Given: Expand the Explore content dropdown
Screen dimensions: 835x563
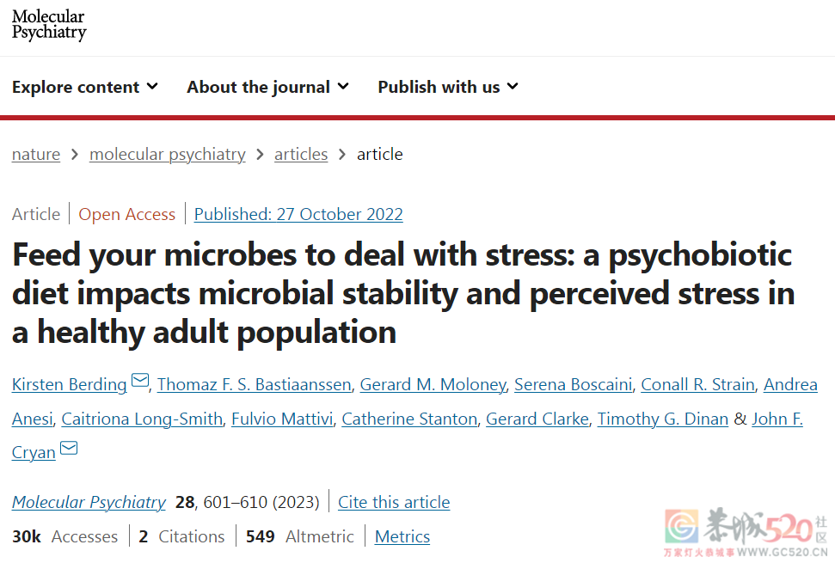Looking at the screenshot, I should click(x=85, y=87).
